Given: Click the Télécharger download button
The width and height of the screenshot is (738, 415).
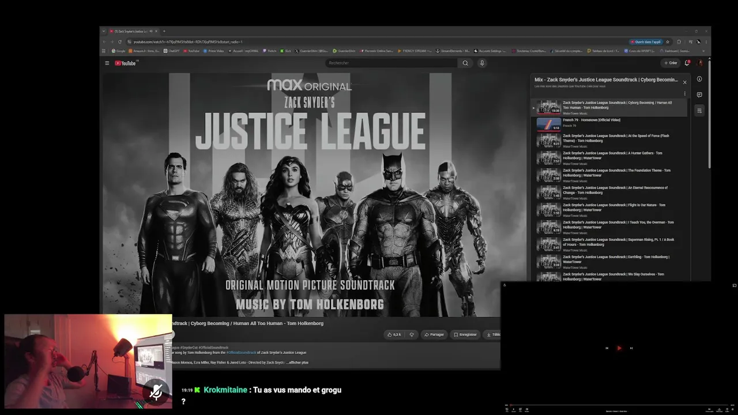Looking at the screenshot, I should [x=493, y=334].
